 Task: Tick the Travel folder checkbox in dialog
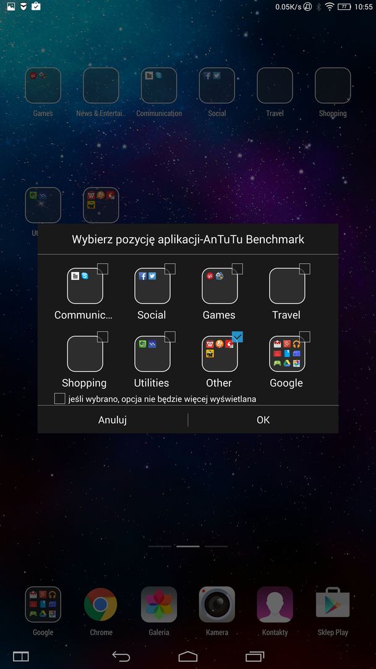305,269
